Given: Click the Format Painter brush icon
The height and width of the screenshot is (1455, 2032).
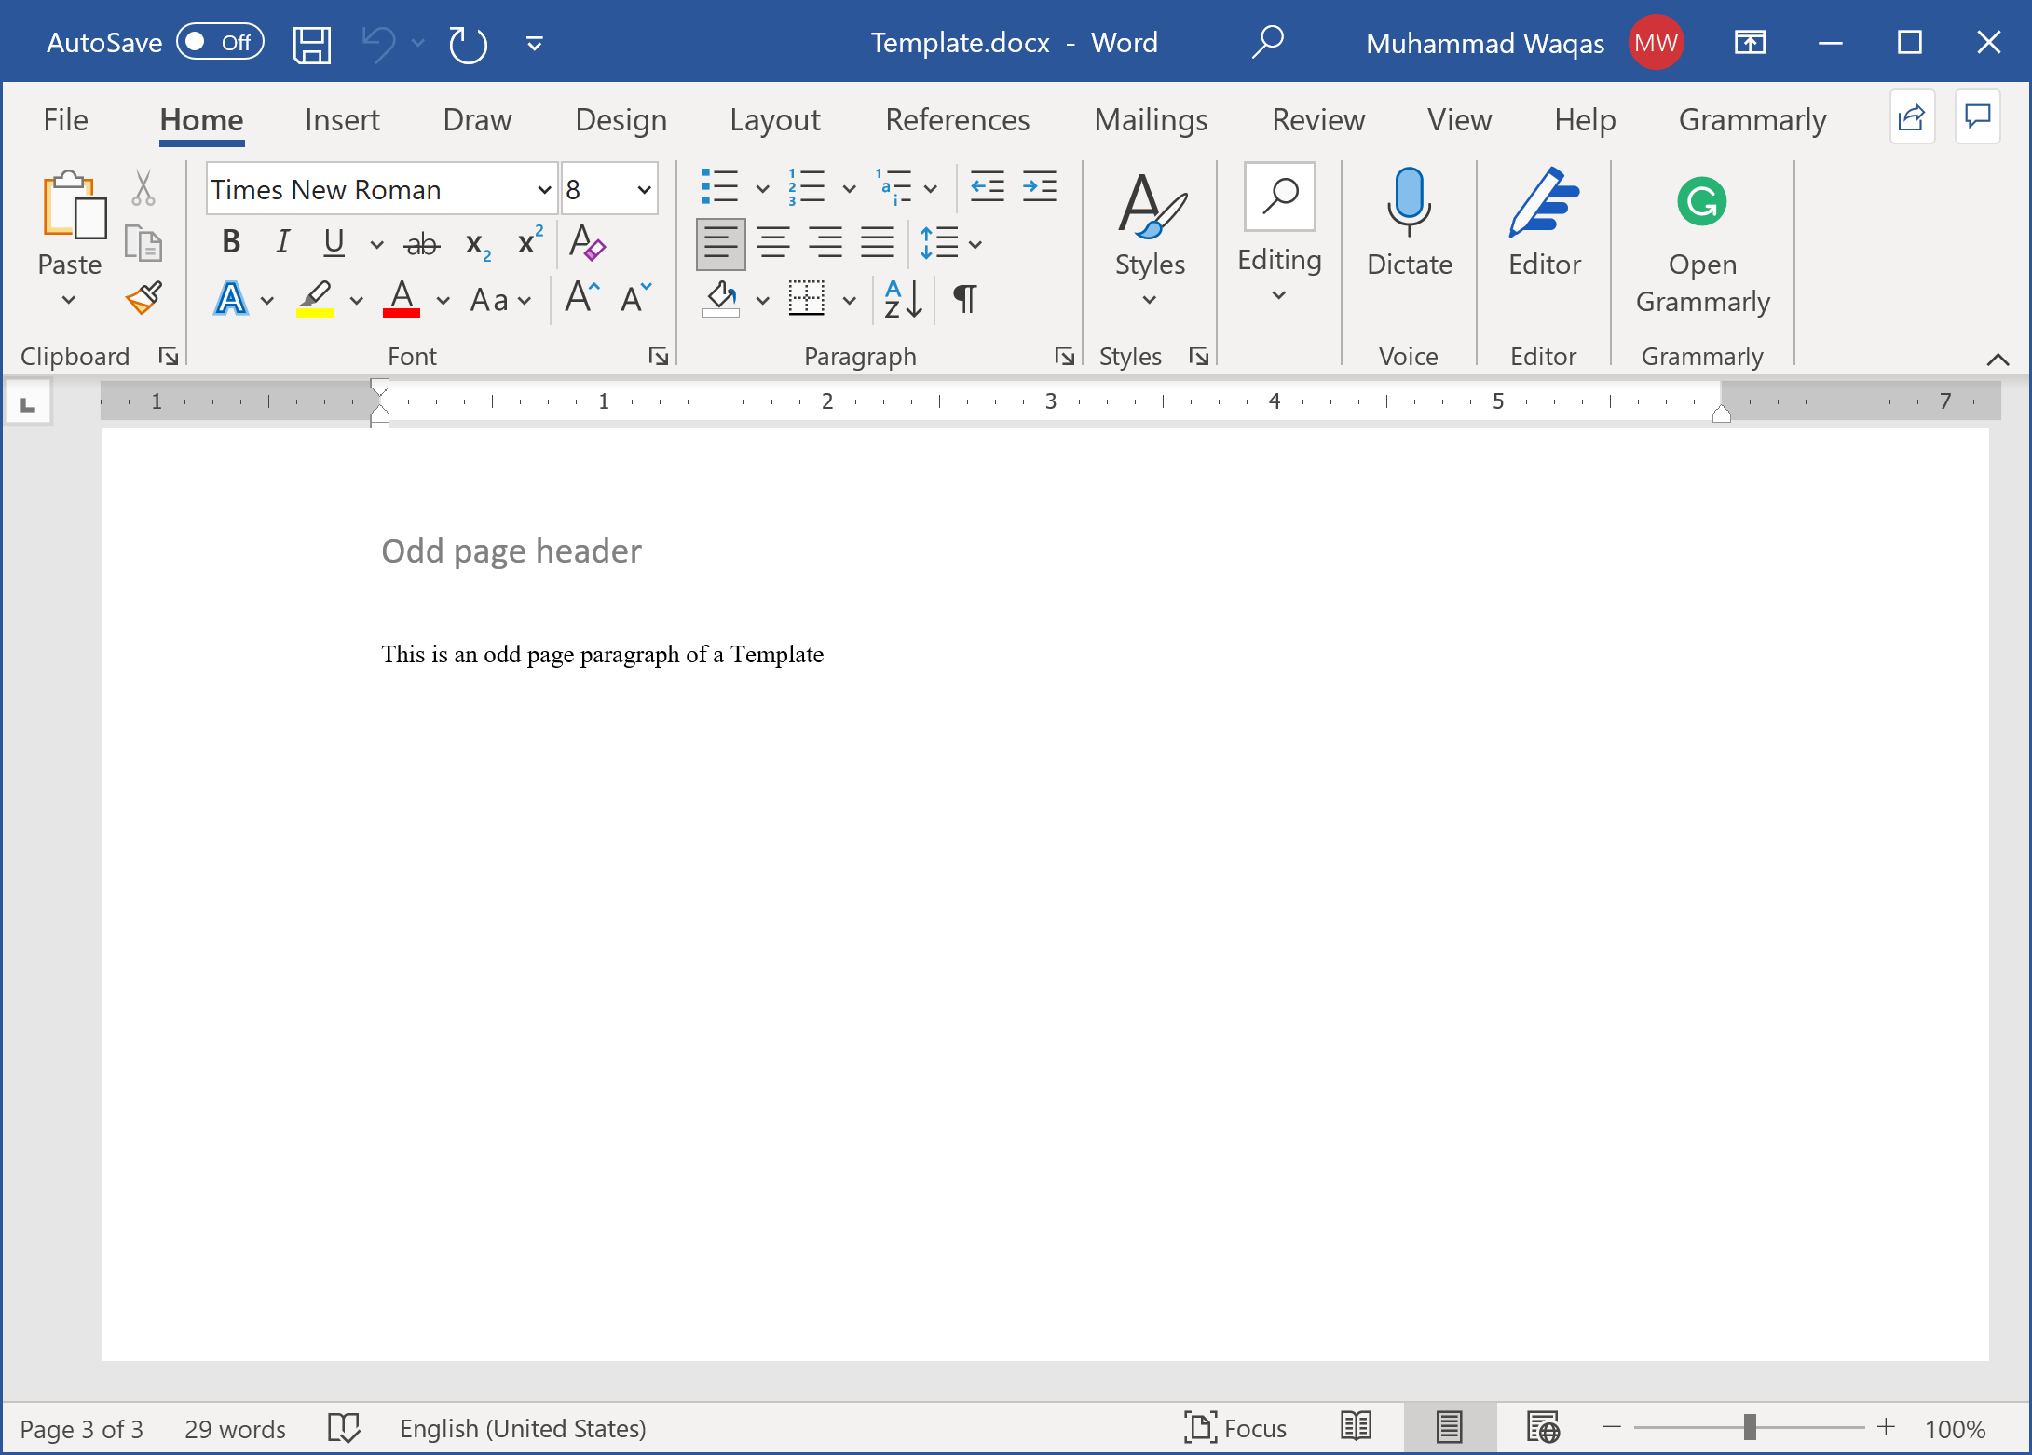Looking at the screenshot, I should 144,298.
